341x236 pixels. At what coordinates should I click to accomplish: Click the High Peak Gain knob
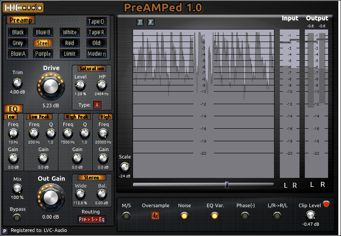77,158
